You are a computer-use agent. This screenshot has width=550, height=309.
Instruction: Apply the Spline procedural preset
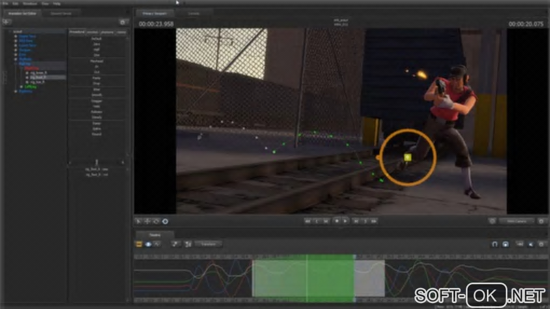pyautogui.click(x=97, y=129)
